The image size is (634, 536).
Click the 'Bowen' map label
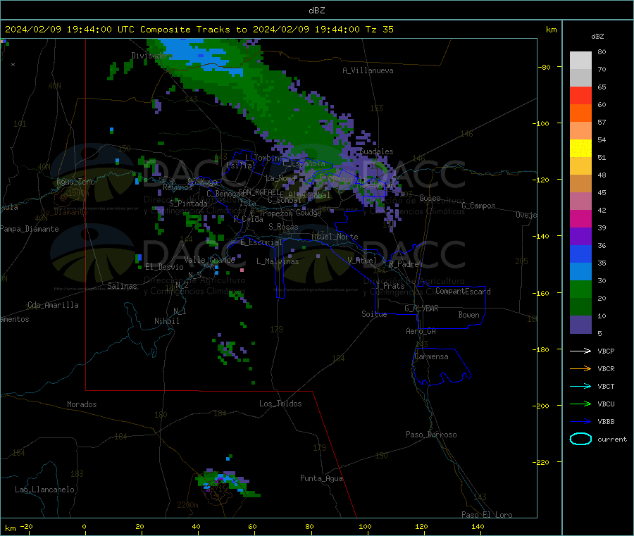pos(468,315)
